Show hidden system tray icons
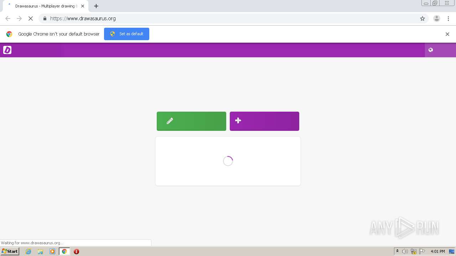 398,251
